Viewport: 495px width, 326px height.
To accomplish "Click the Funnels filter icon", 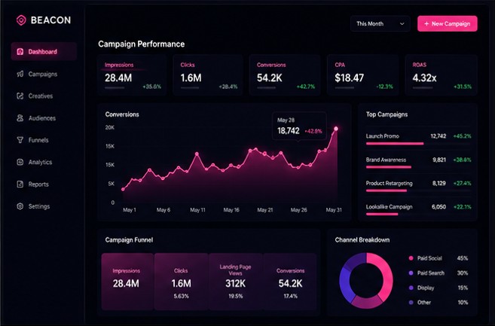I will (20, 140).
